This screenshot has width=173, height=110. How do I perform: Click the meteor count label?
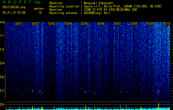[x=39, y=9]
